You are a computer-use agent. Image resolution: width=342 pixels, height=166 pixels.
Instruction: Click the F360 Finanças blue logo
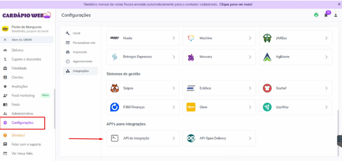pos(115,107)
